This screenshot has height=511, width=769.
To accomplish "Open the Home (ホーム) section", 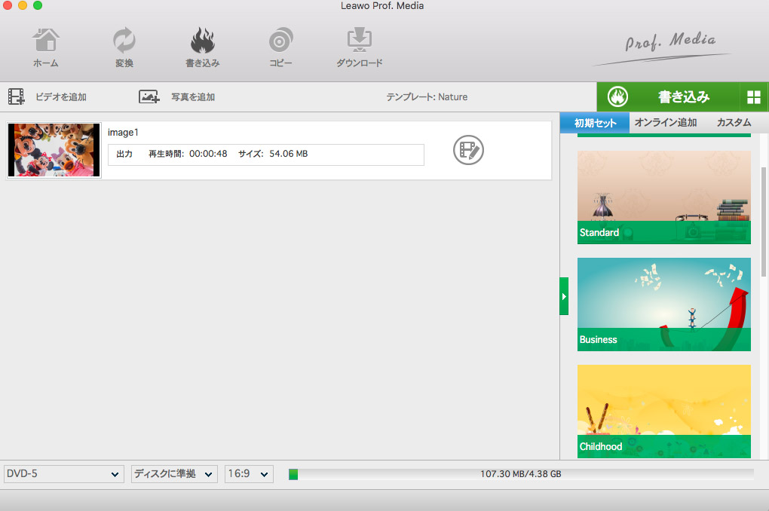I will click(x=45, y=47).
